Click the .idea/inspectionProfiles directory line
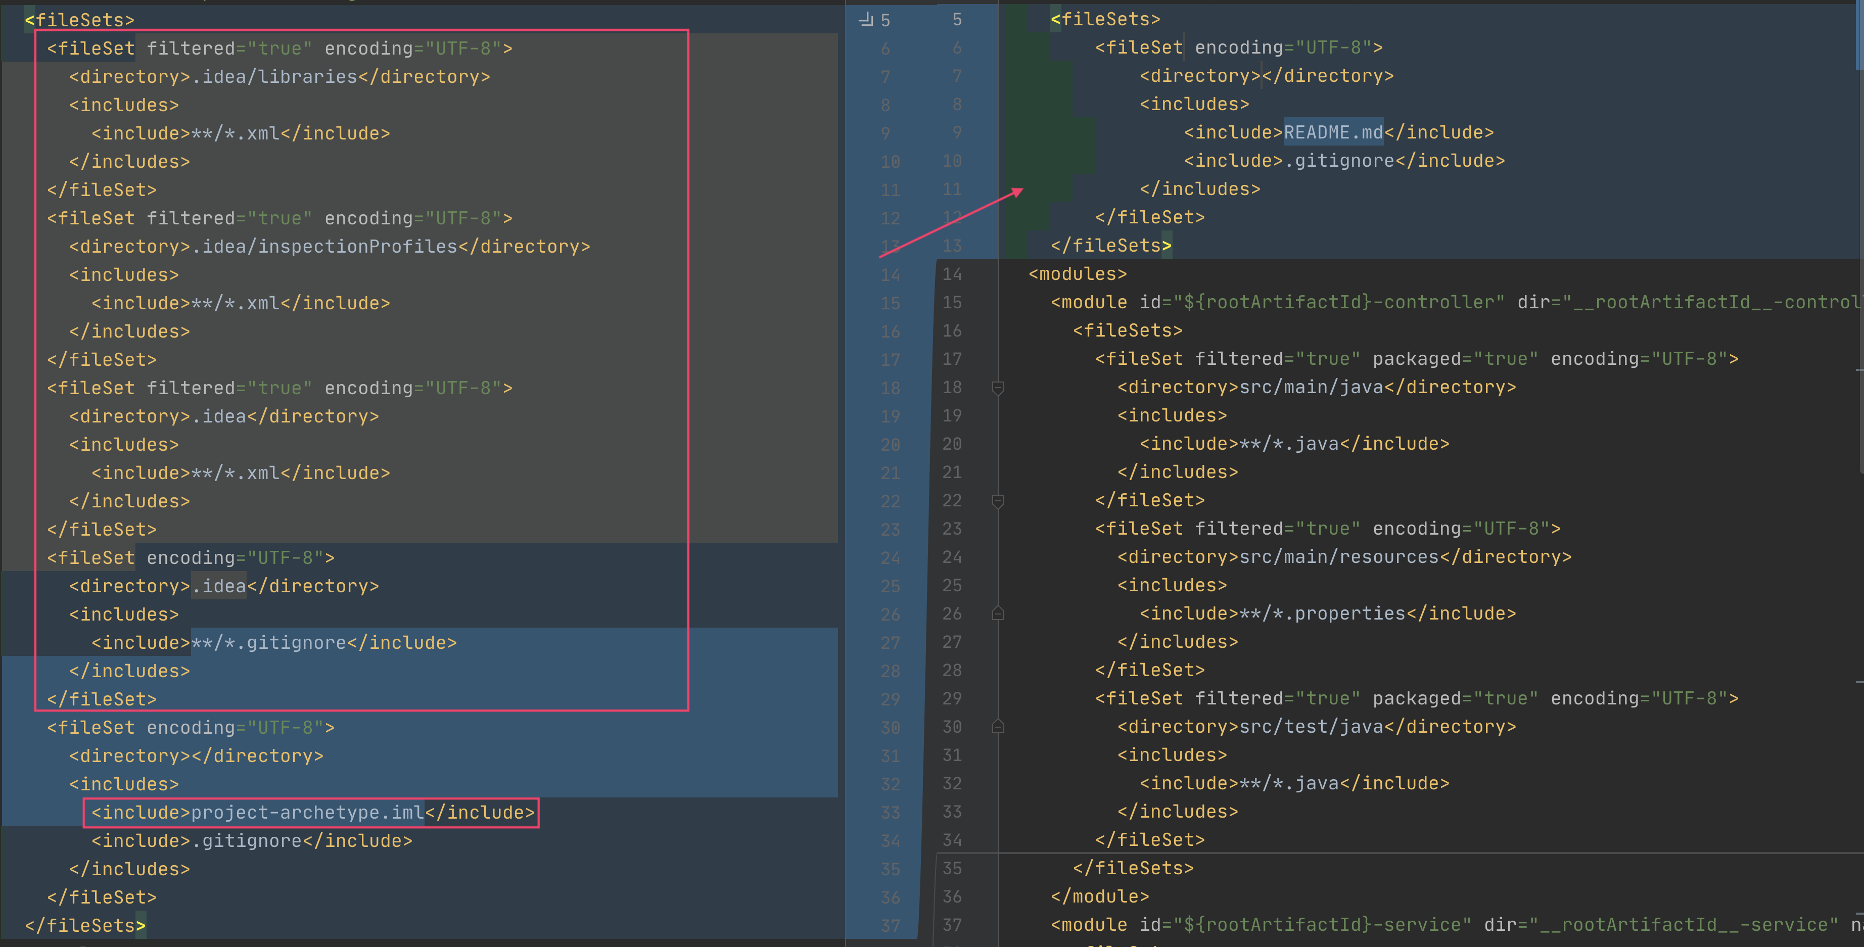 pyautogui.click(x=329, y=247)
